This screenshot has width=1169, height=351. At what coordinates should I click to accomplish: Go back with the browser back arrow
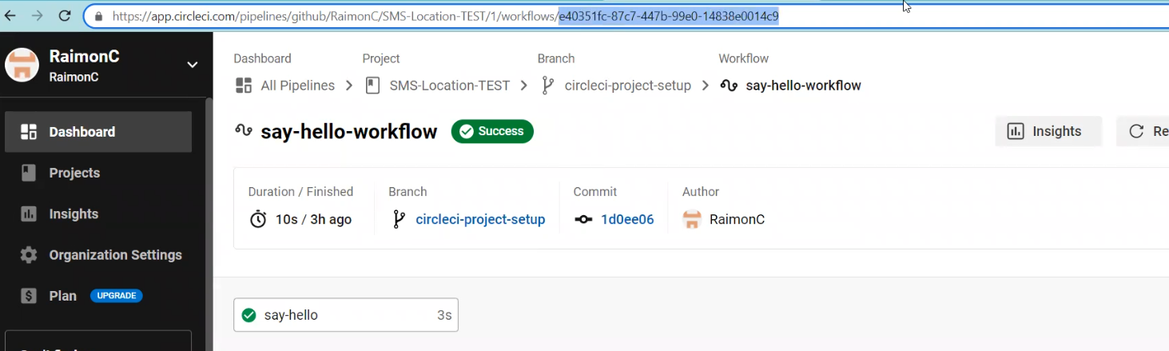click(x=11, y=16)
